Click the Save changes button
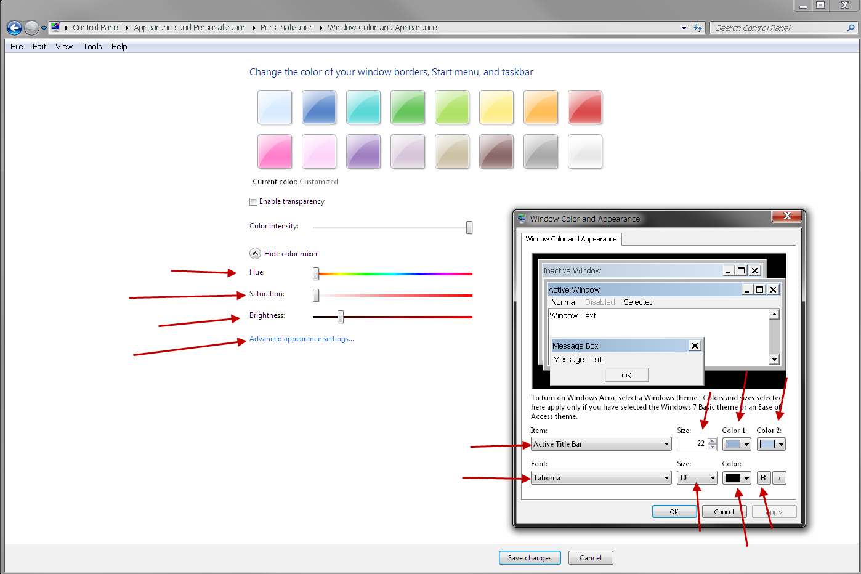861x574 pixels. click(530, 558)
